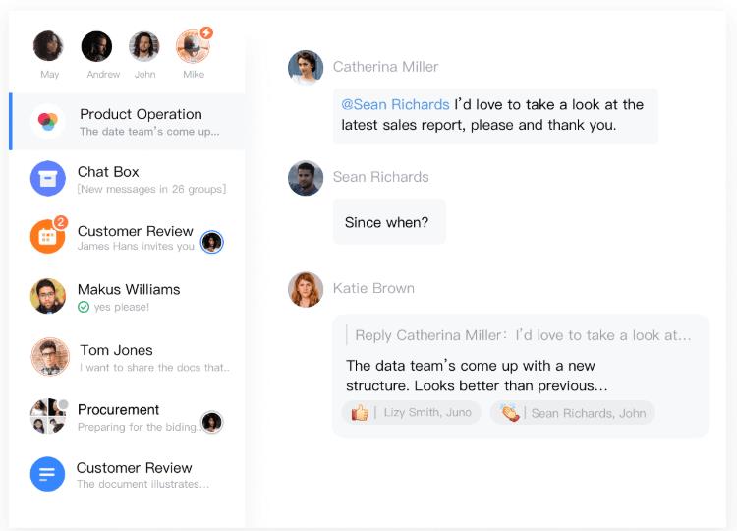
Task: Click the Since when? message bubble
Action: click(x=389, y=222)
